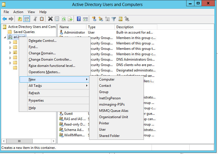Click the Create New User toolbar icon
Image resolution: width=218 pixels, height=154 pixels.
click(94, 19)
